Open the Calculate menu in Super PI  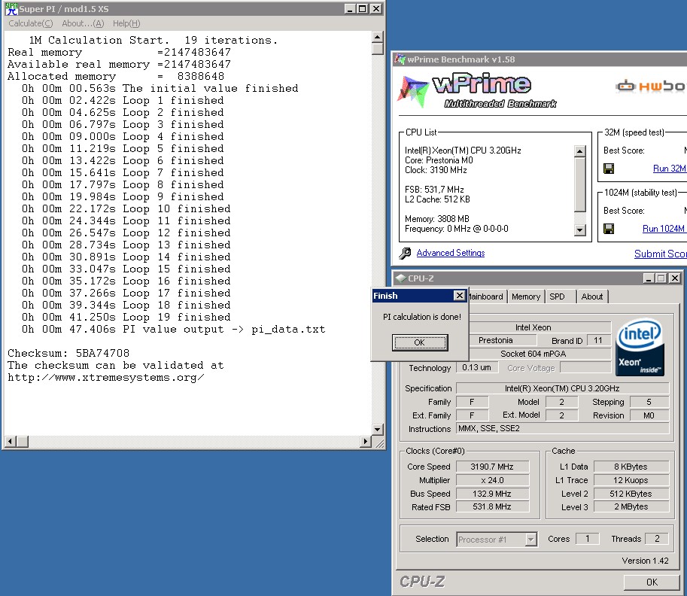pyautogui.click(x=31, y=23)
